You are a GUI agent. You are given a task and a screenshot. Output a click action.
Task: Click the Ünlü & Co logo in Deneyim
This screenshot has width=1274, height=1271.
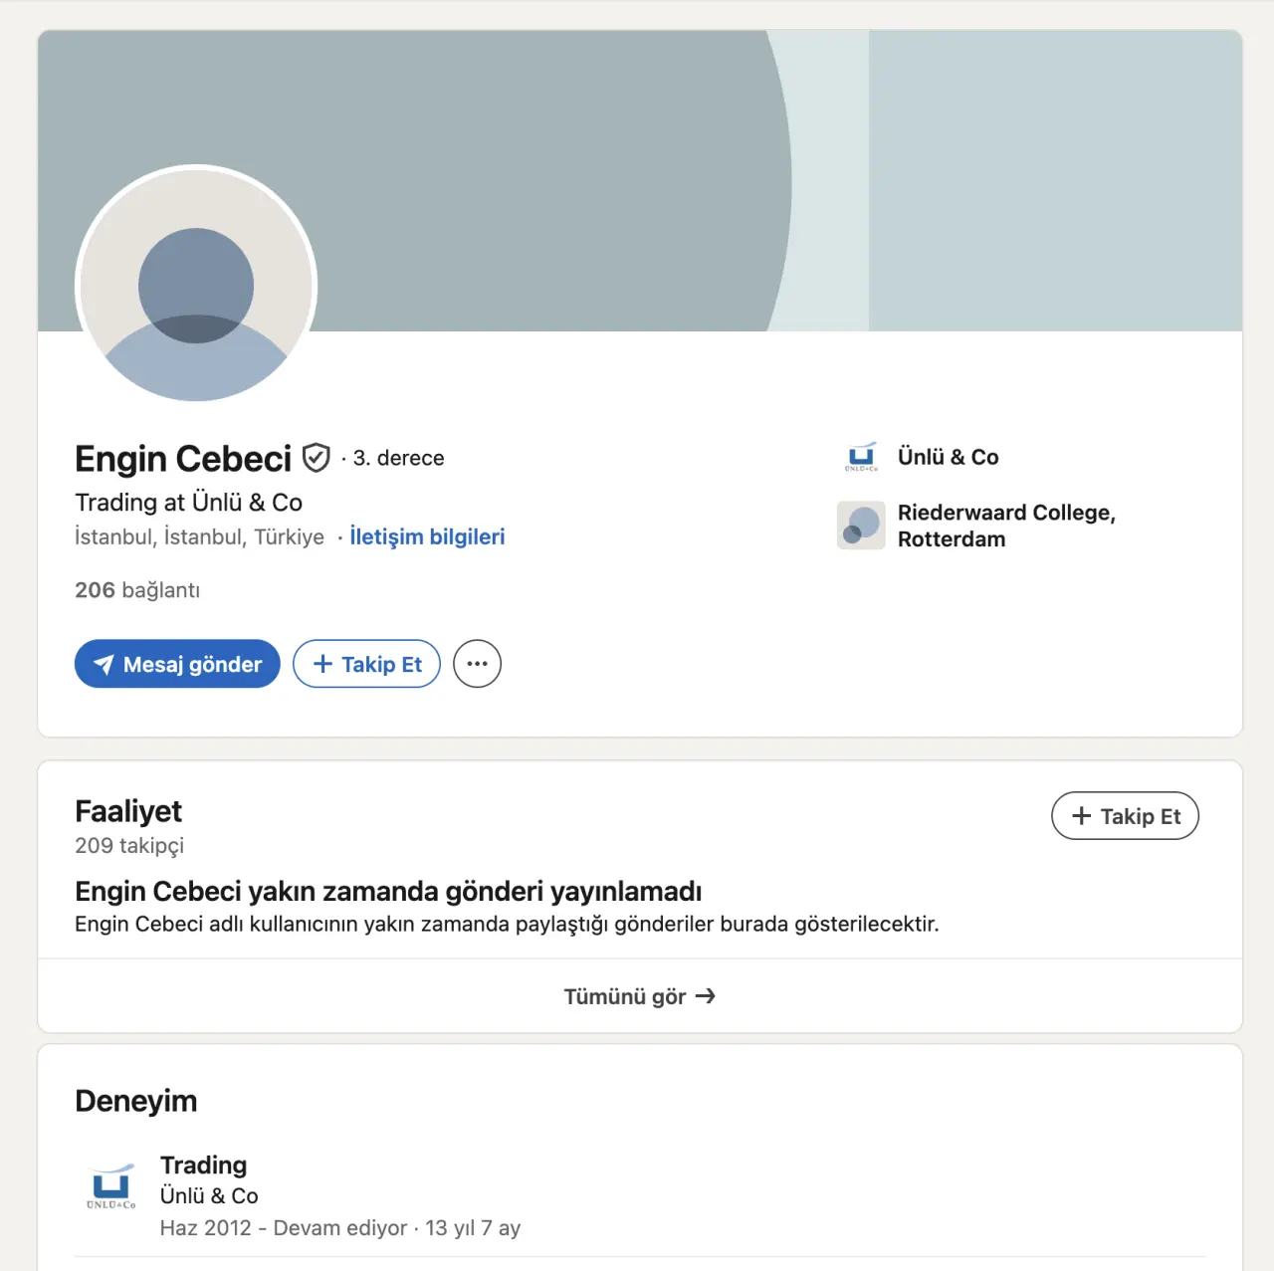[x=110, y=1186]
